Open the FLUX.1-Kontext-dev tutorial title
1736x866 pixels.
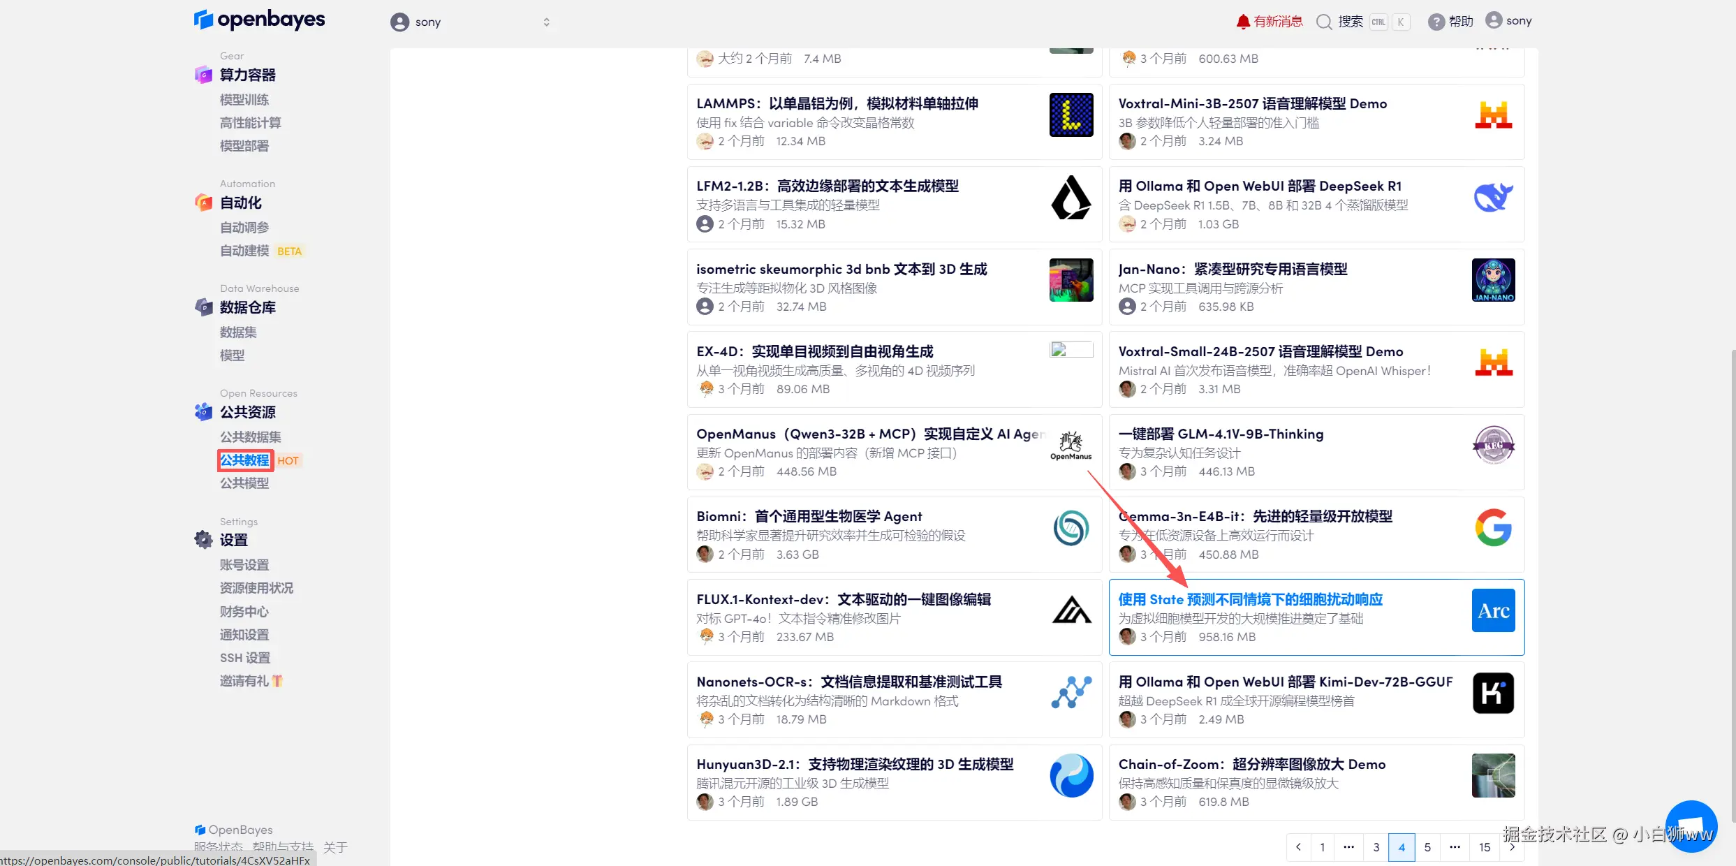(x=843, y=599)
